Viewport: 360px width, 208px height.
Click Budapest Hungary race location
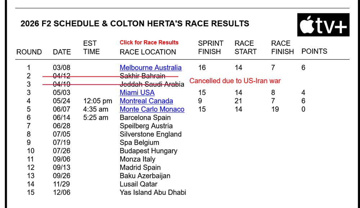(x=149, y=151)
